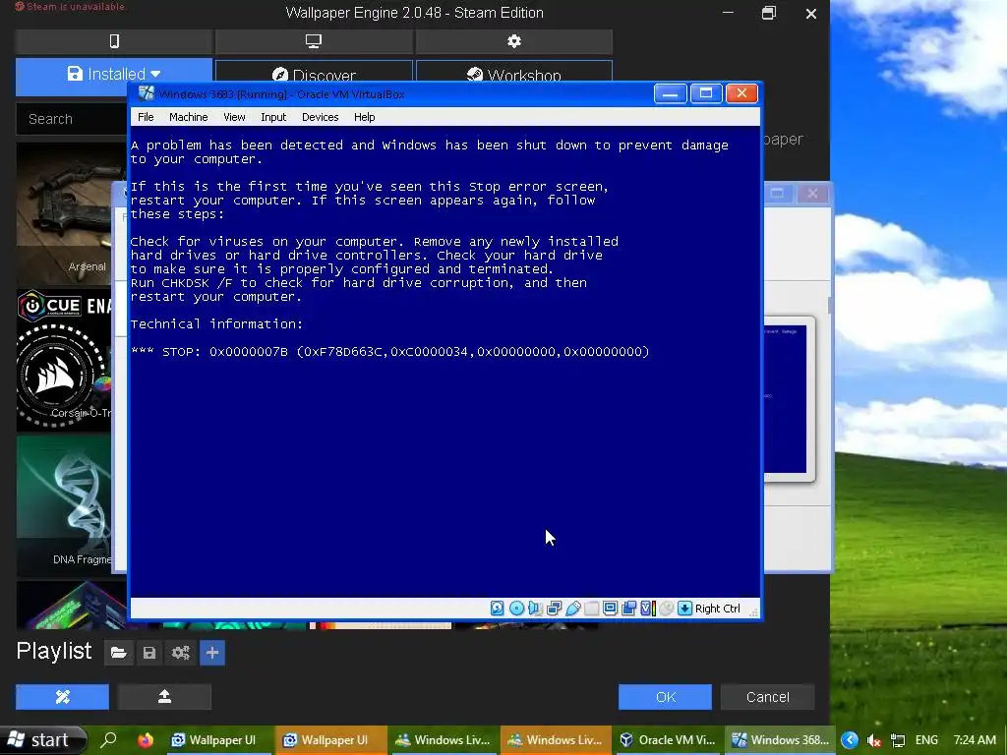Restore down the Wallpaper Engine window
Viewport: 1007px width, 755px height.
[x=769, y=13]
